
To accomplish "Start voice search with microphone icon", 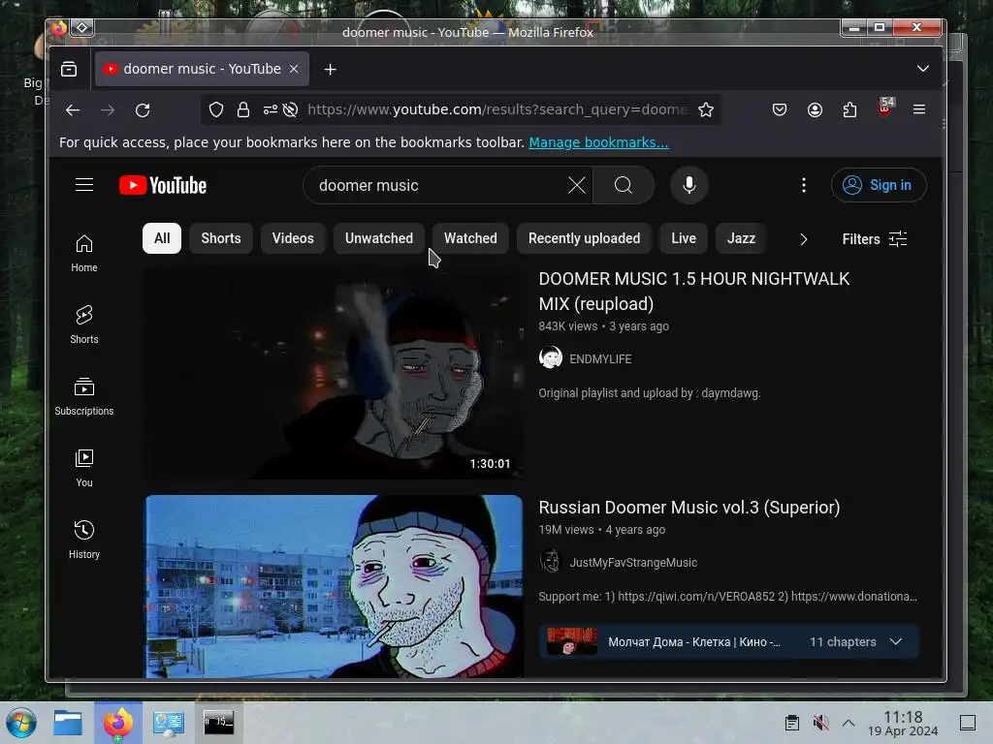I will point(689,185).
